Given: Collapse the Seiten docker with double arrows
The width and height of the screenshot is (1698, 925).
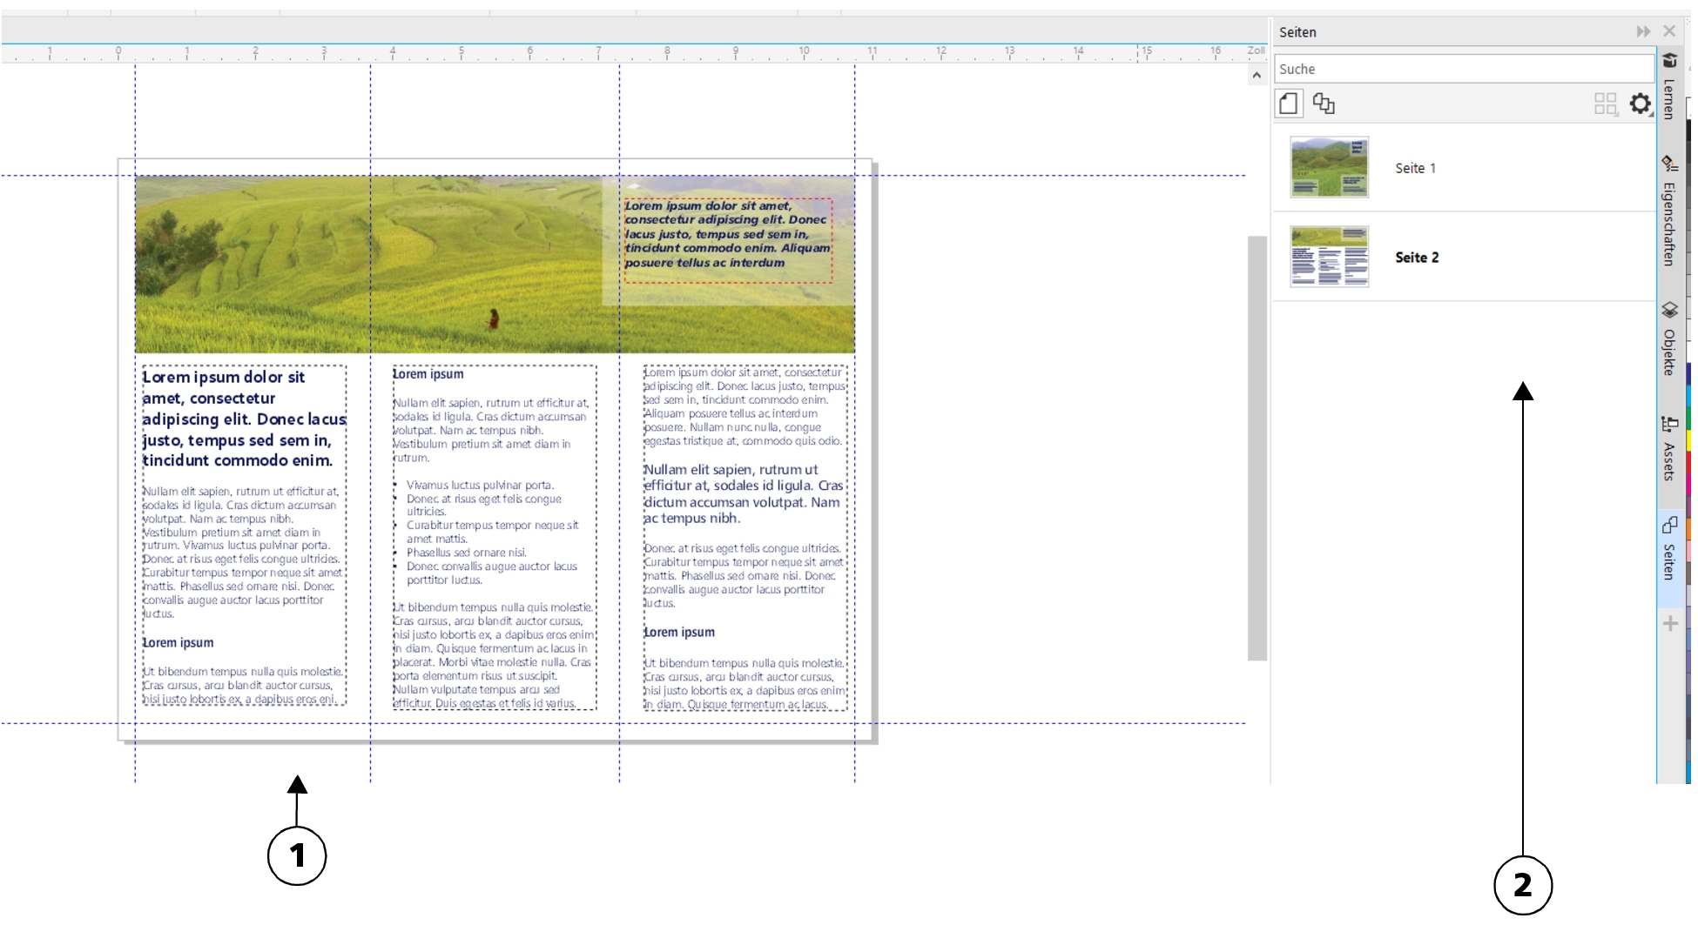Looking at the screenshot, I should (x=1642, y=31).
